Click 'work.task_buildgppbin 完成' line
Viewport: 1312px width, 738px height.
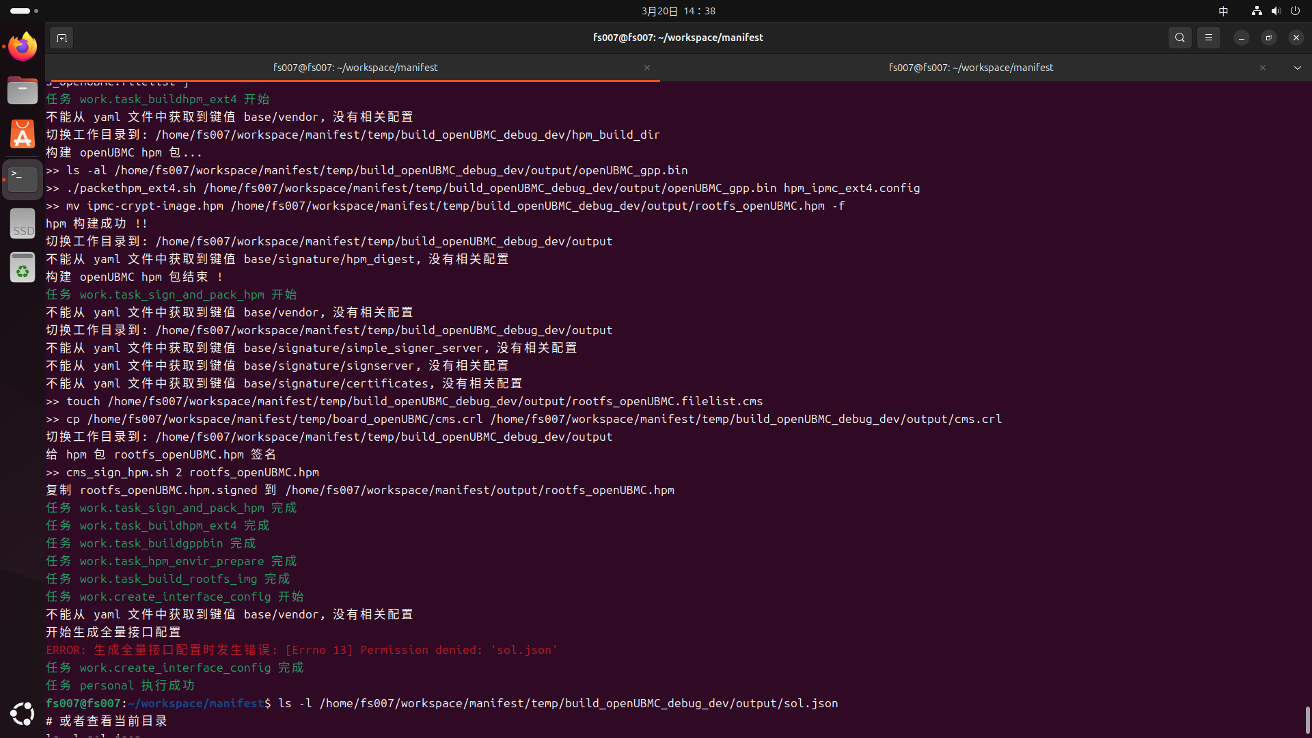[150, 543]
